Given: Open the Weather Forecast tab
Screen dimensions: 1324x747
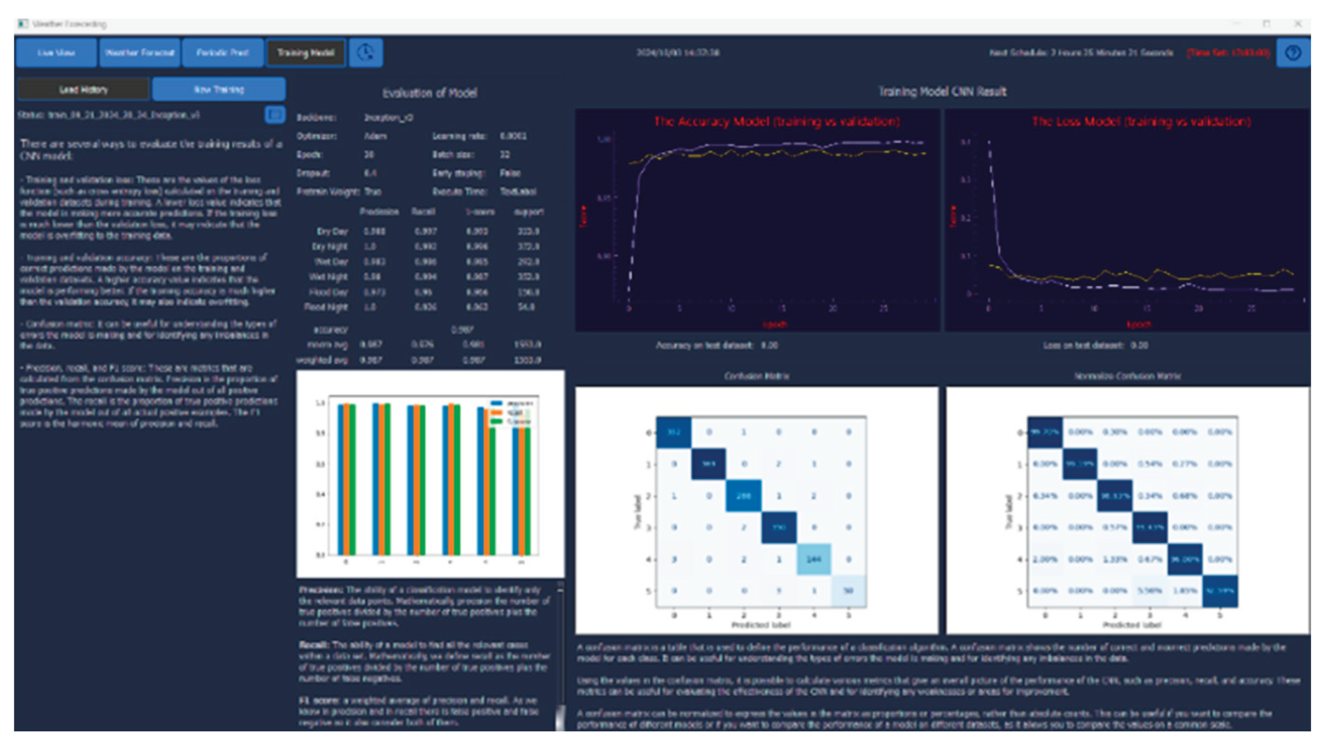Looking at the screenshot, I should pos(140,52).
